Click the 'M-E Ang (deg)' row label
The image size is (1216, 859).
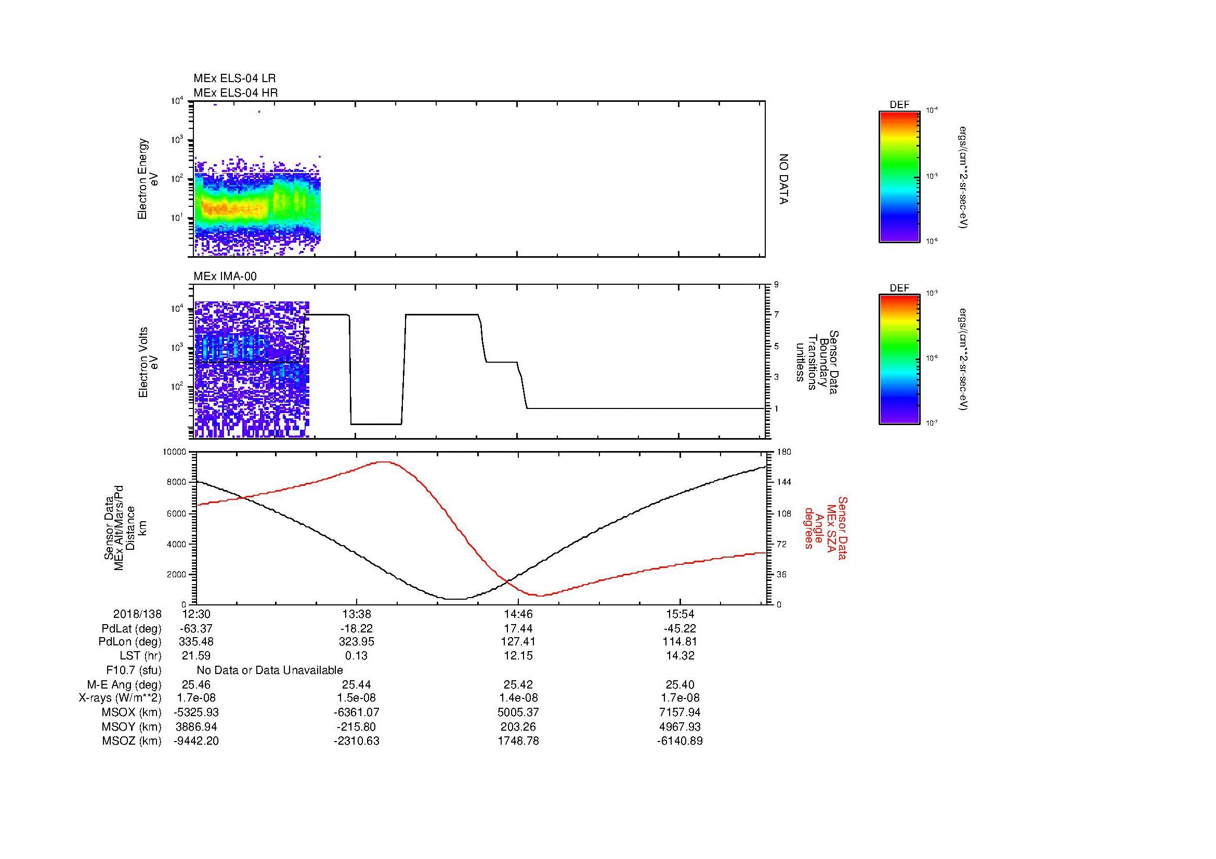(x=124, y=684)
